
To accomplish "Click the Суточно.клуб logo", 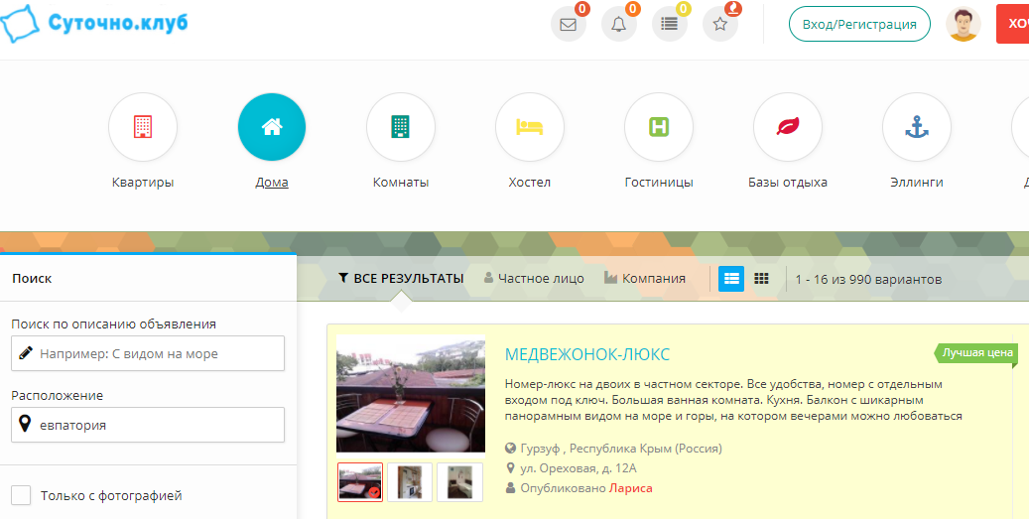I will coord(94,22).
